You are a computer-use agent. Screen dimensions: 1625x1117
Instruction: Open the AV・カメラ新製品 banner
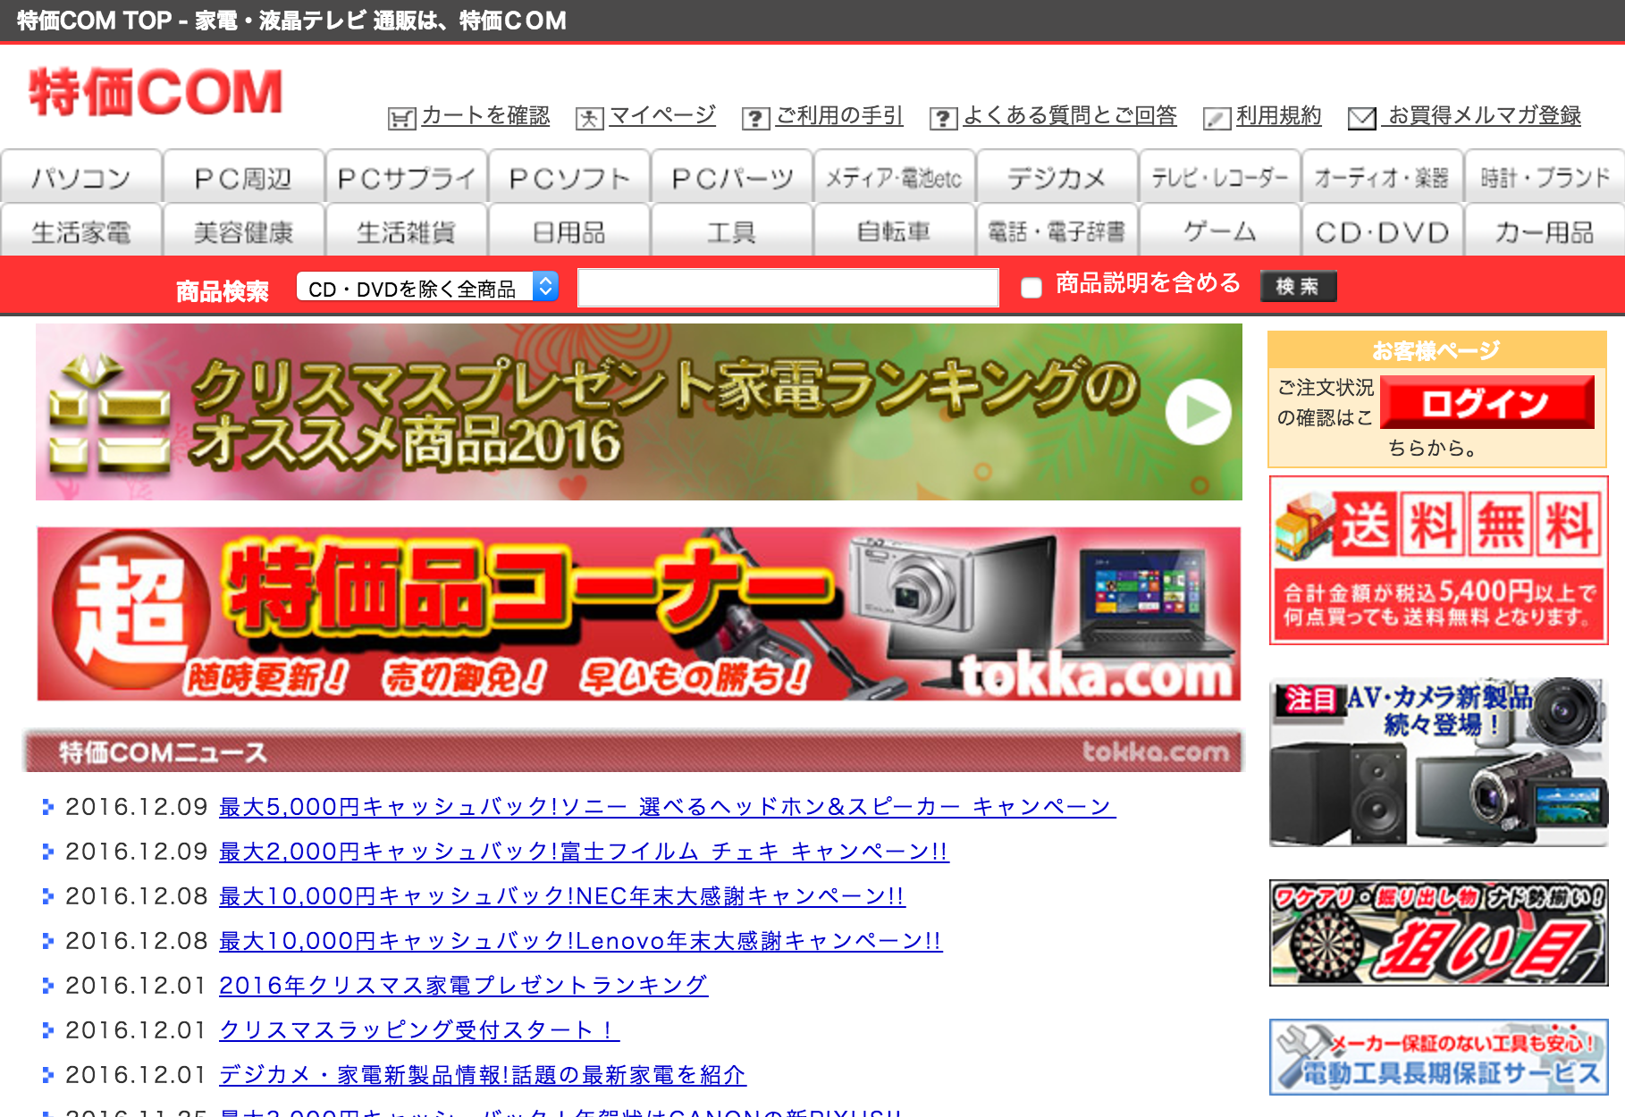click(1438, 762)
